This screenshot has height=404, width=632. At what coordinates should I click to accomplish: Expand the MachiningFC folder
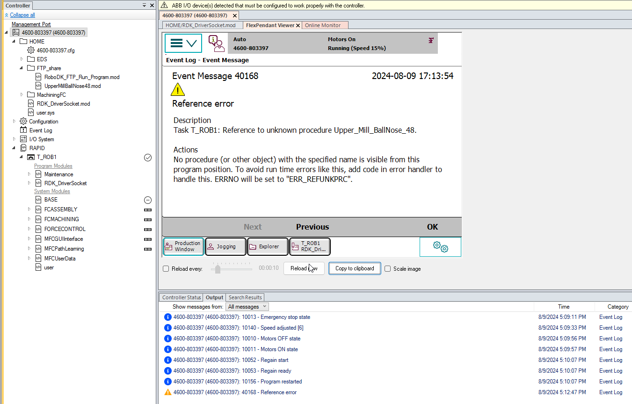(22, 95)
